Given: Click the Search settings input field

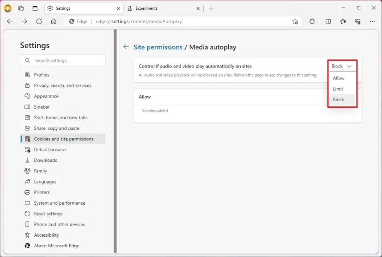Looking at the screenshot, I should click(63, 61).
